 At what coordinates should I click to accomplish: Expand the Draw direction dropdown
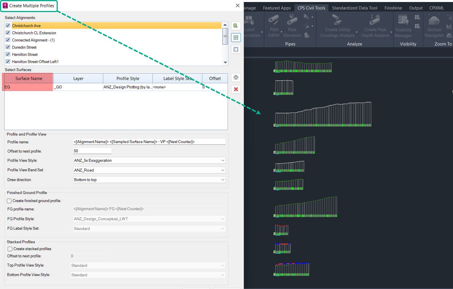[x=223, y=180]
